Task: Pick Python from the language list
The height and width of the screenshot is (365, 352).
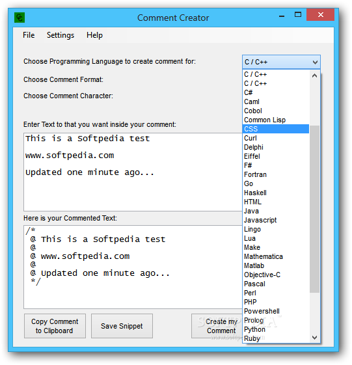Action: click(x=276, y=329)
